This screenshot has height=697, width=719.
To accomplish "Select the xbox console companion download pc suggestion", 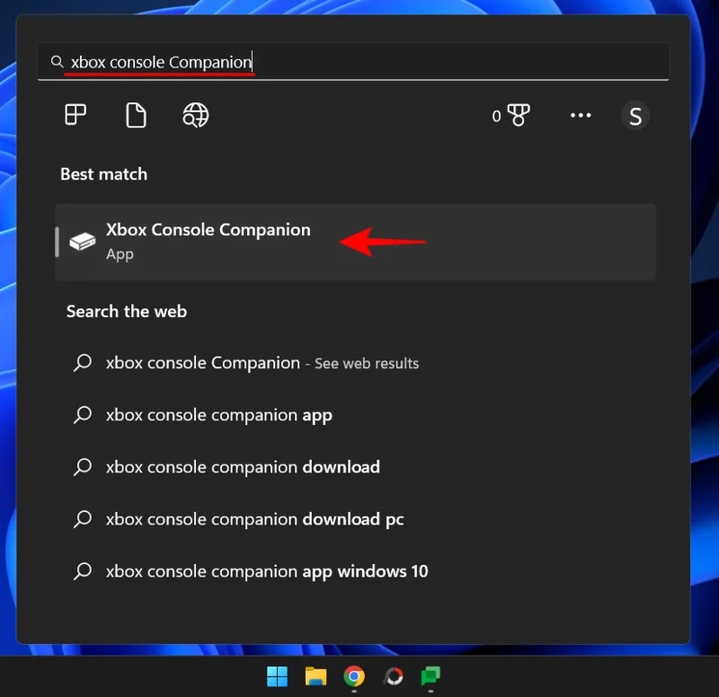I will [x=255, y=519].
